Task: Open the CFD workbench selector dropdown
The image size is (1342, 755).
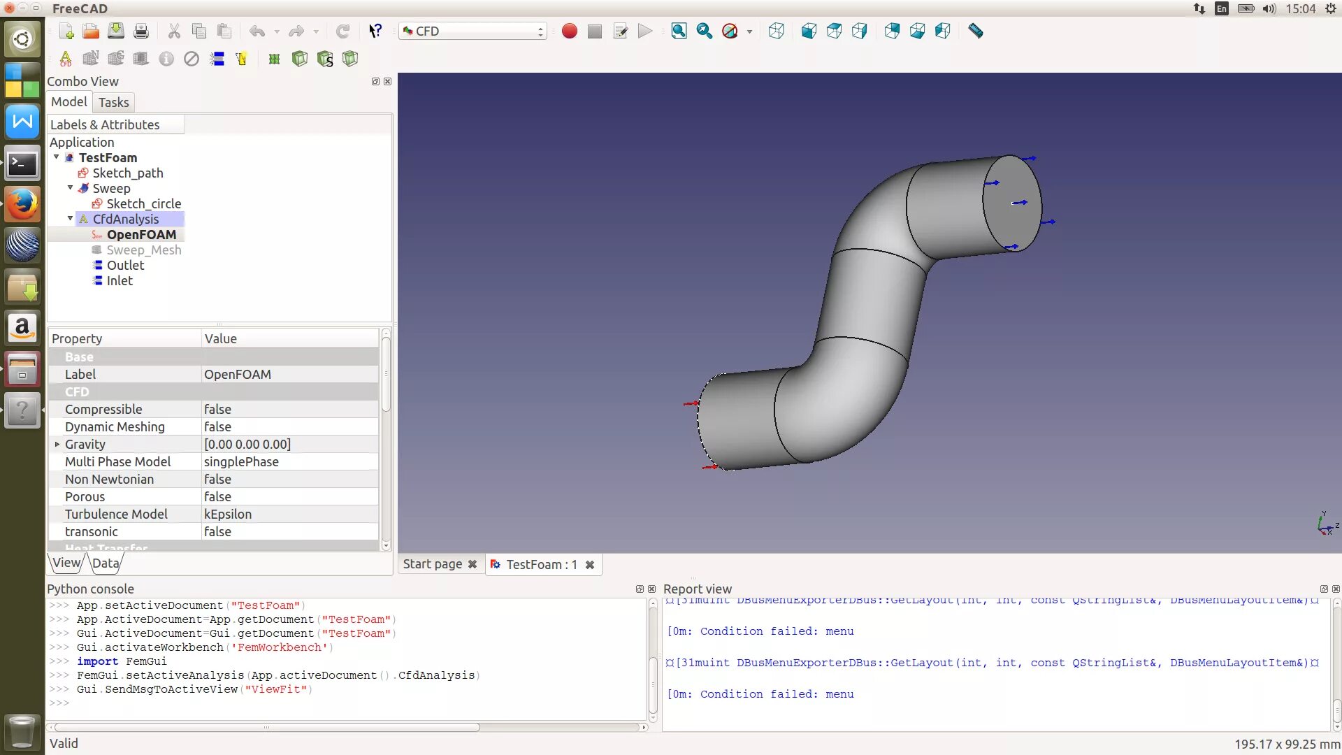Action: tap(472, 31)
